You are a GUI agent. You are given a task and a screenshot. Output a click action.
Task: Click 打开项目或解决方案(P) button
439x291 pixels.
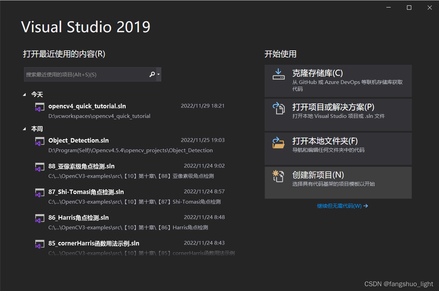pyautogui.click(x=338, y=115)
